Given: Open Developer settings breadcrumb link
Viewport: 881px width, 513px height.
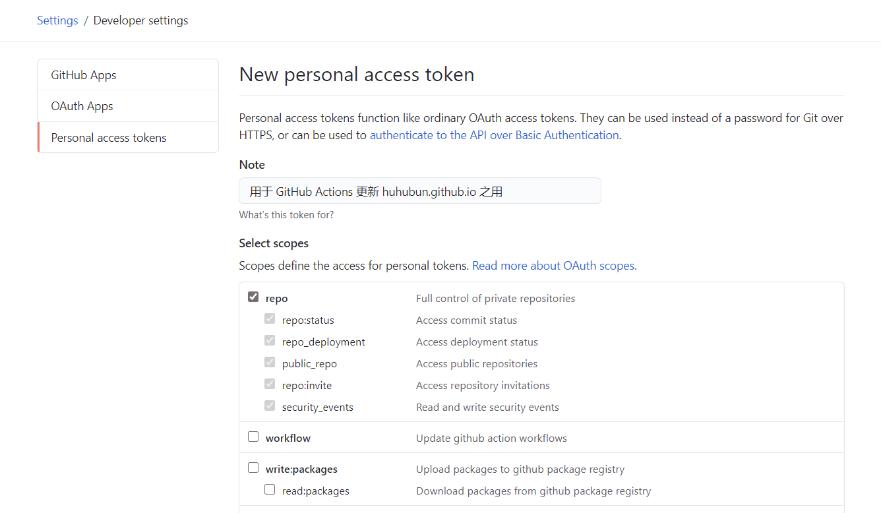Looking at the screenshot, I should [140, 20].
